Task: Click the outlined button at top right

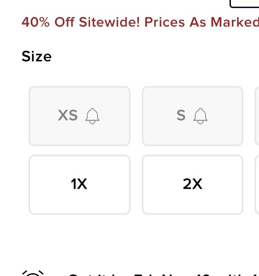Action: coord(244,4)
